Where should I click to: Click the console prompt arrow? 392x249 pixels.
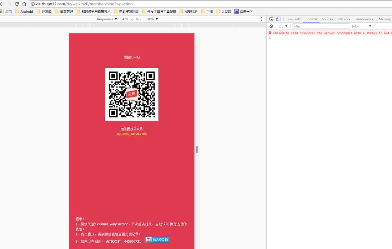pyautogui.click(x=270, y=38)
